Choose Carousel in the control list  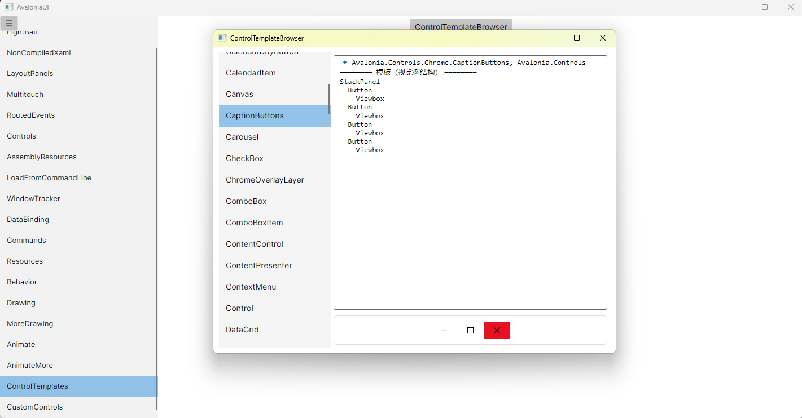(x=274, y=137)
